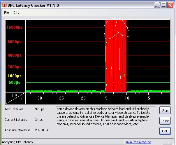The width and height of the screenshot is (176, 145).
Task: Open the File menu
Action: 6,13
